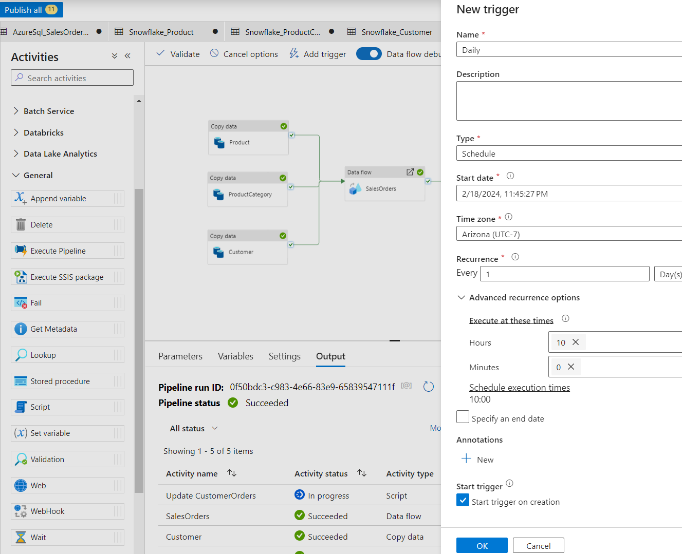The width and height of the screenshot is (682, 554).
Task: Switch to the Settings tab
Action: pyautogui.click(x=284, y=356)
